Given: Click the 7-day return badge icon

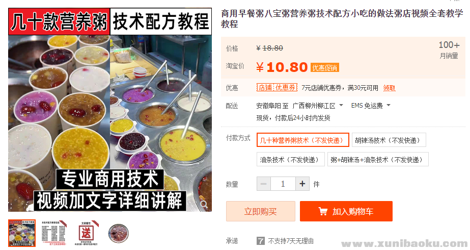Looking at the screenshot, I should click(x=261, y=241).
